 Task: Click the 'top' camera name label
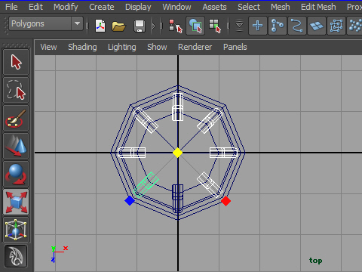315,261
